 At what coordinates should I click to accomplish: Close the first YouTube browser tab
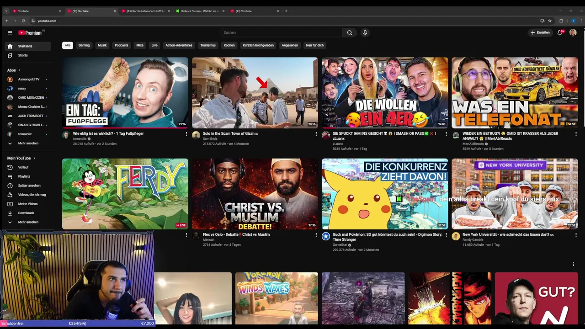click(60, 11)
